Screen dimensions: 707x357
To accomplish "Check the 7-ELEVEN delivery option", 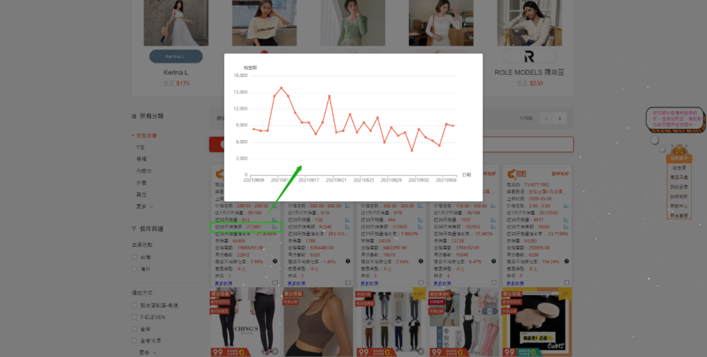I will tap(134, 317).
